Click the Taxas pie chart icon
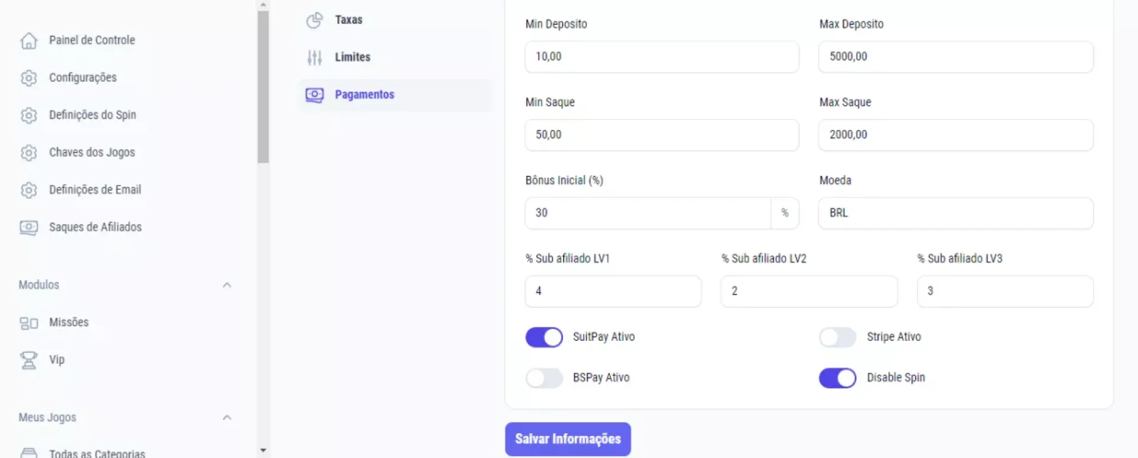The image size is (1138, 458). 314,20
